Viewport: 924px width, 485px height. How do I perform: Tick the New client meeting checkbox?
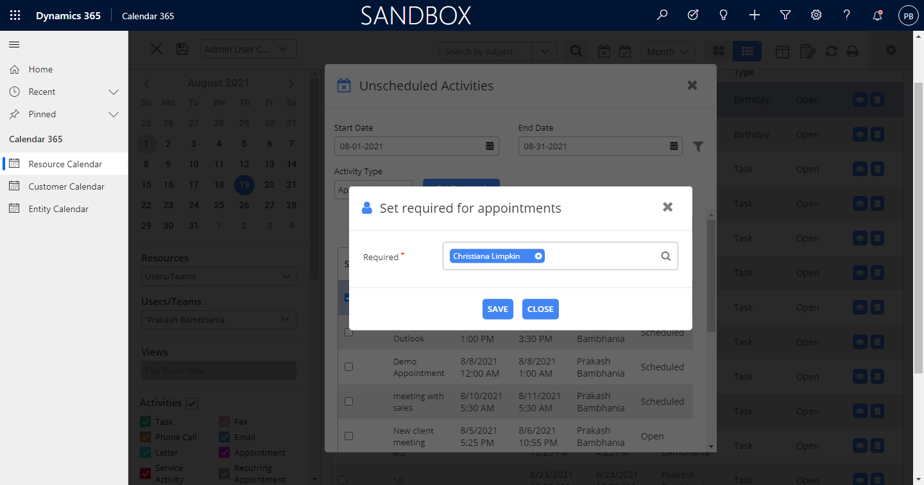[x=348, y=436]
